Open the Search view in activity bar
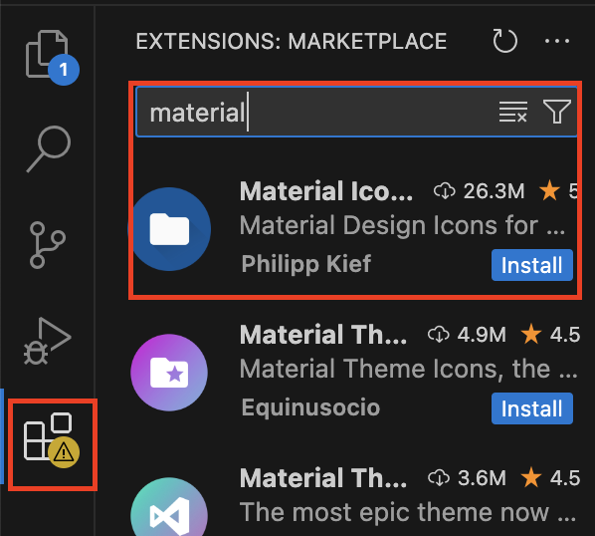Viewport: 595px width, 536px height. [49, 148]
